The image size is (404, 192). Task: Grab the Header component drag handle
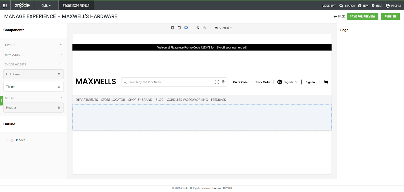point(59,108)
